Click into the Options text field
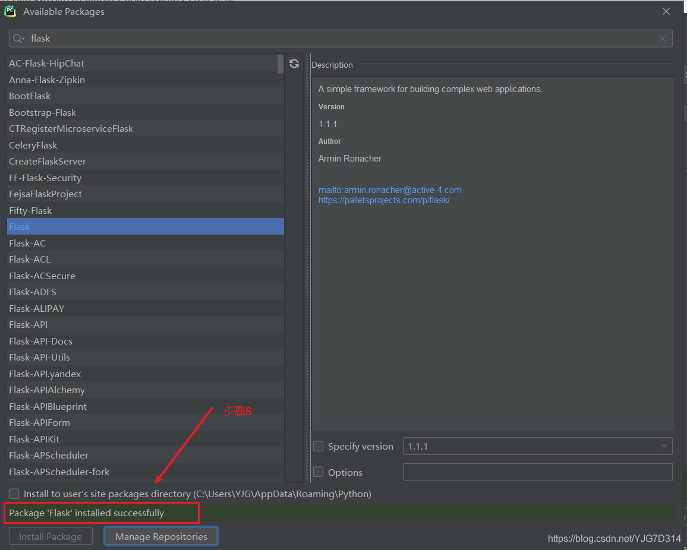The width and height of the screenshot is (687, 550). tap(538, 472)
